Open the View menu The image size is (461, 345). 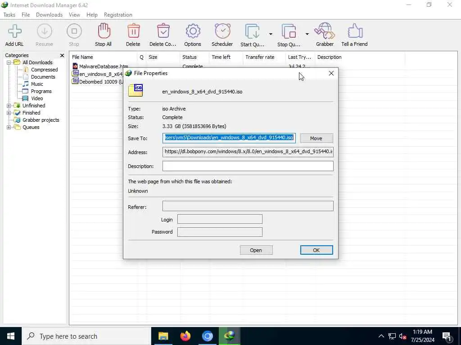coord(74,15)
